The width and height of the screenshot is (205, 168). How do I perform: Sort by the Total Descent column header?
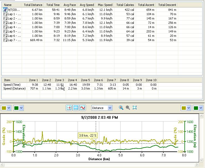point(167,5)
